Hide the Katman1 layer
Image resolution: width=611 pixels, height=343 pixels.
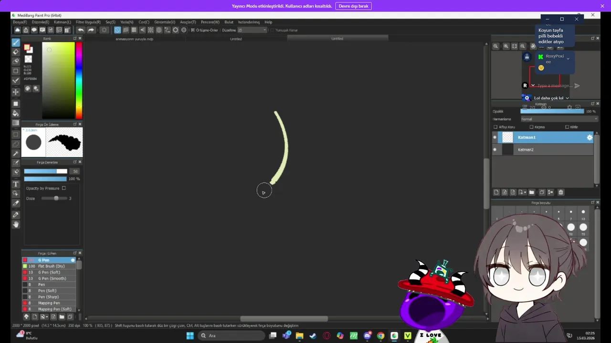tap(495, 137)
